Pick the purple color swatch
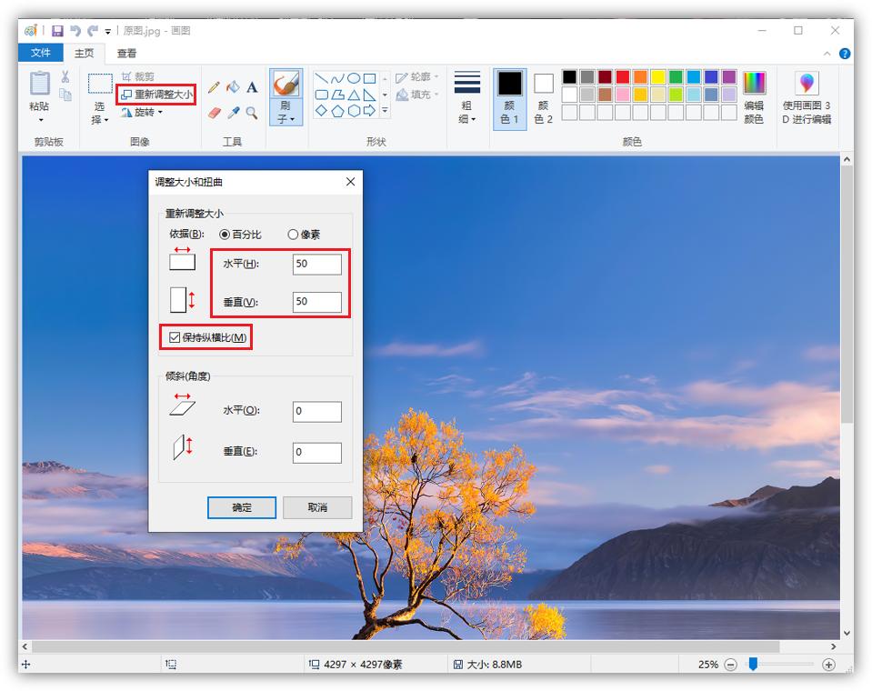 click(729, 76)
